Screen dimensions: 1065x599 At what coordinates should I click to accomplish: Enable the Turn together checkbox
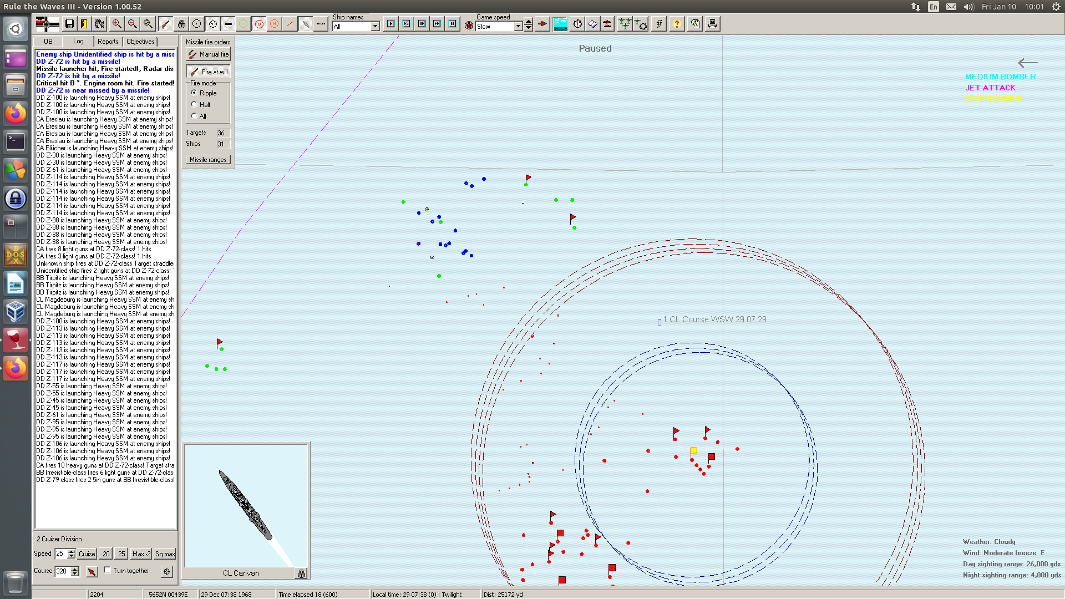(x=107, y=570)
